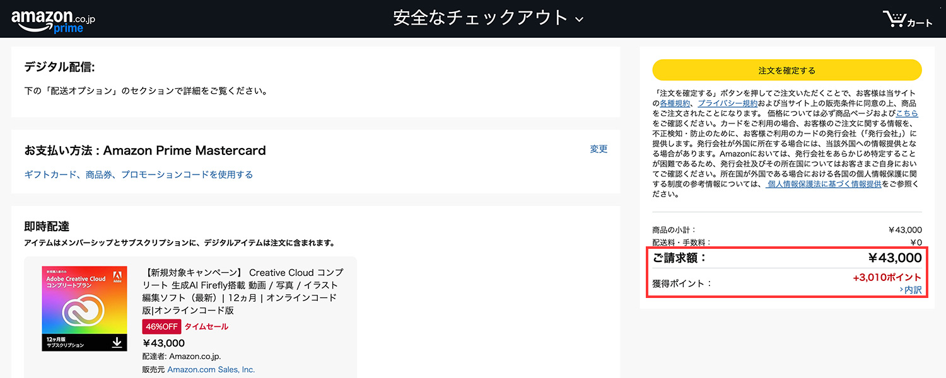The width and height of the screenshot is (946, 378).
Task: Click the 配達者: Amazon.co.jp. text
Action: 181,357
